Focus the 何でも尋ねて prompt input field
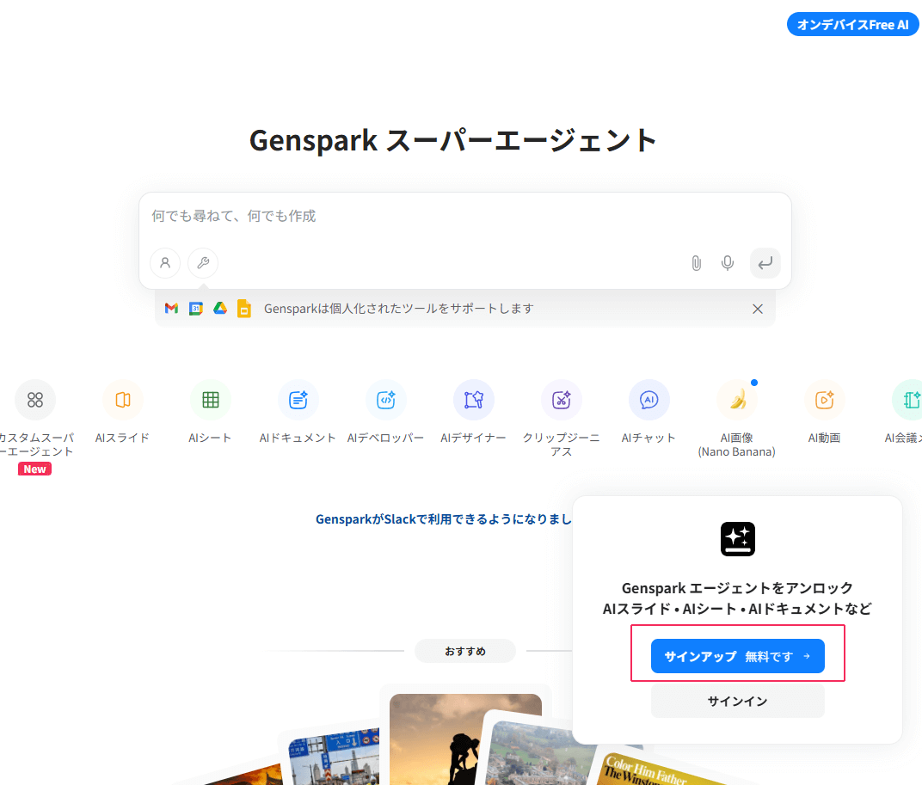Viewport: 922px width, 785px height. (464, 217)
